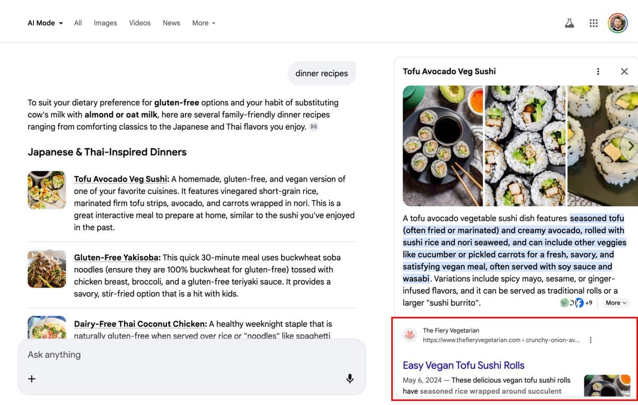
Task: Click The Fiery Vegetarian site favicon
Action: coord(410,335)
